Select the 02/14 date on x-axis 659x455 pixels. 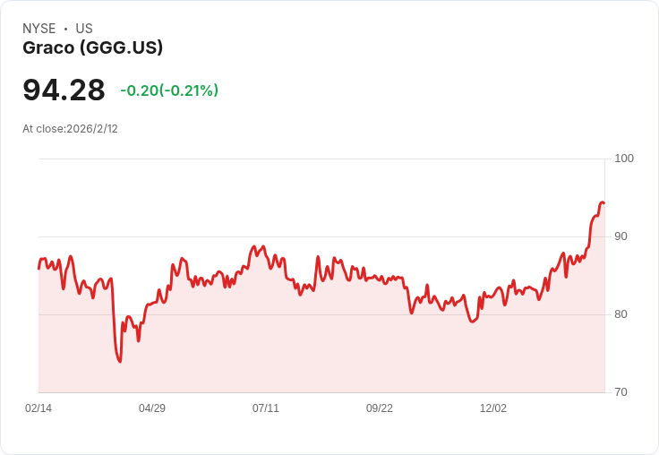click(x=39, y=408)
